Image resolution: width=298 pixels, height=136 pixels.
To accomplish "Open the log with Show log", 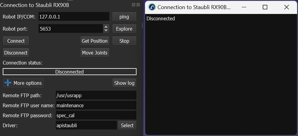I will click(124, 83).
